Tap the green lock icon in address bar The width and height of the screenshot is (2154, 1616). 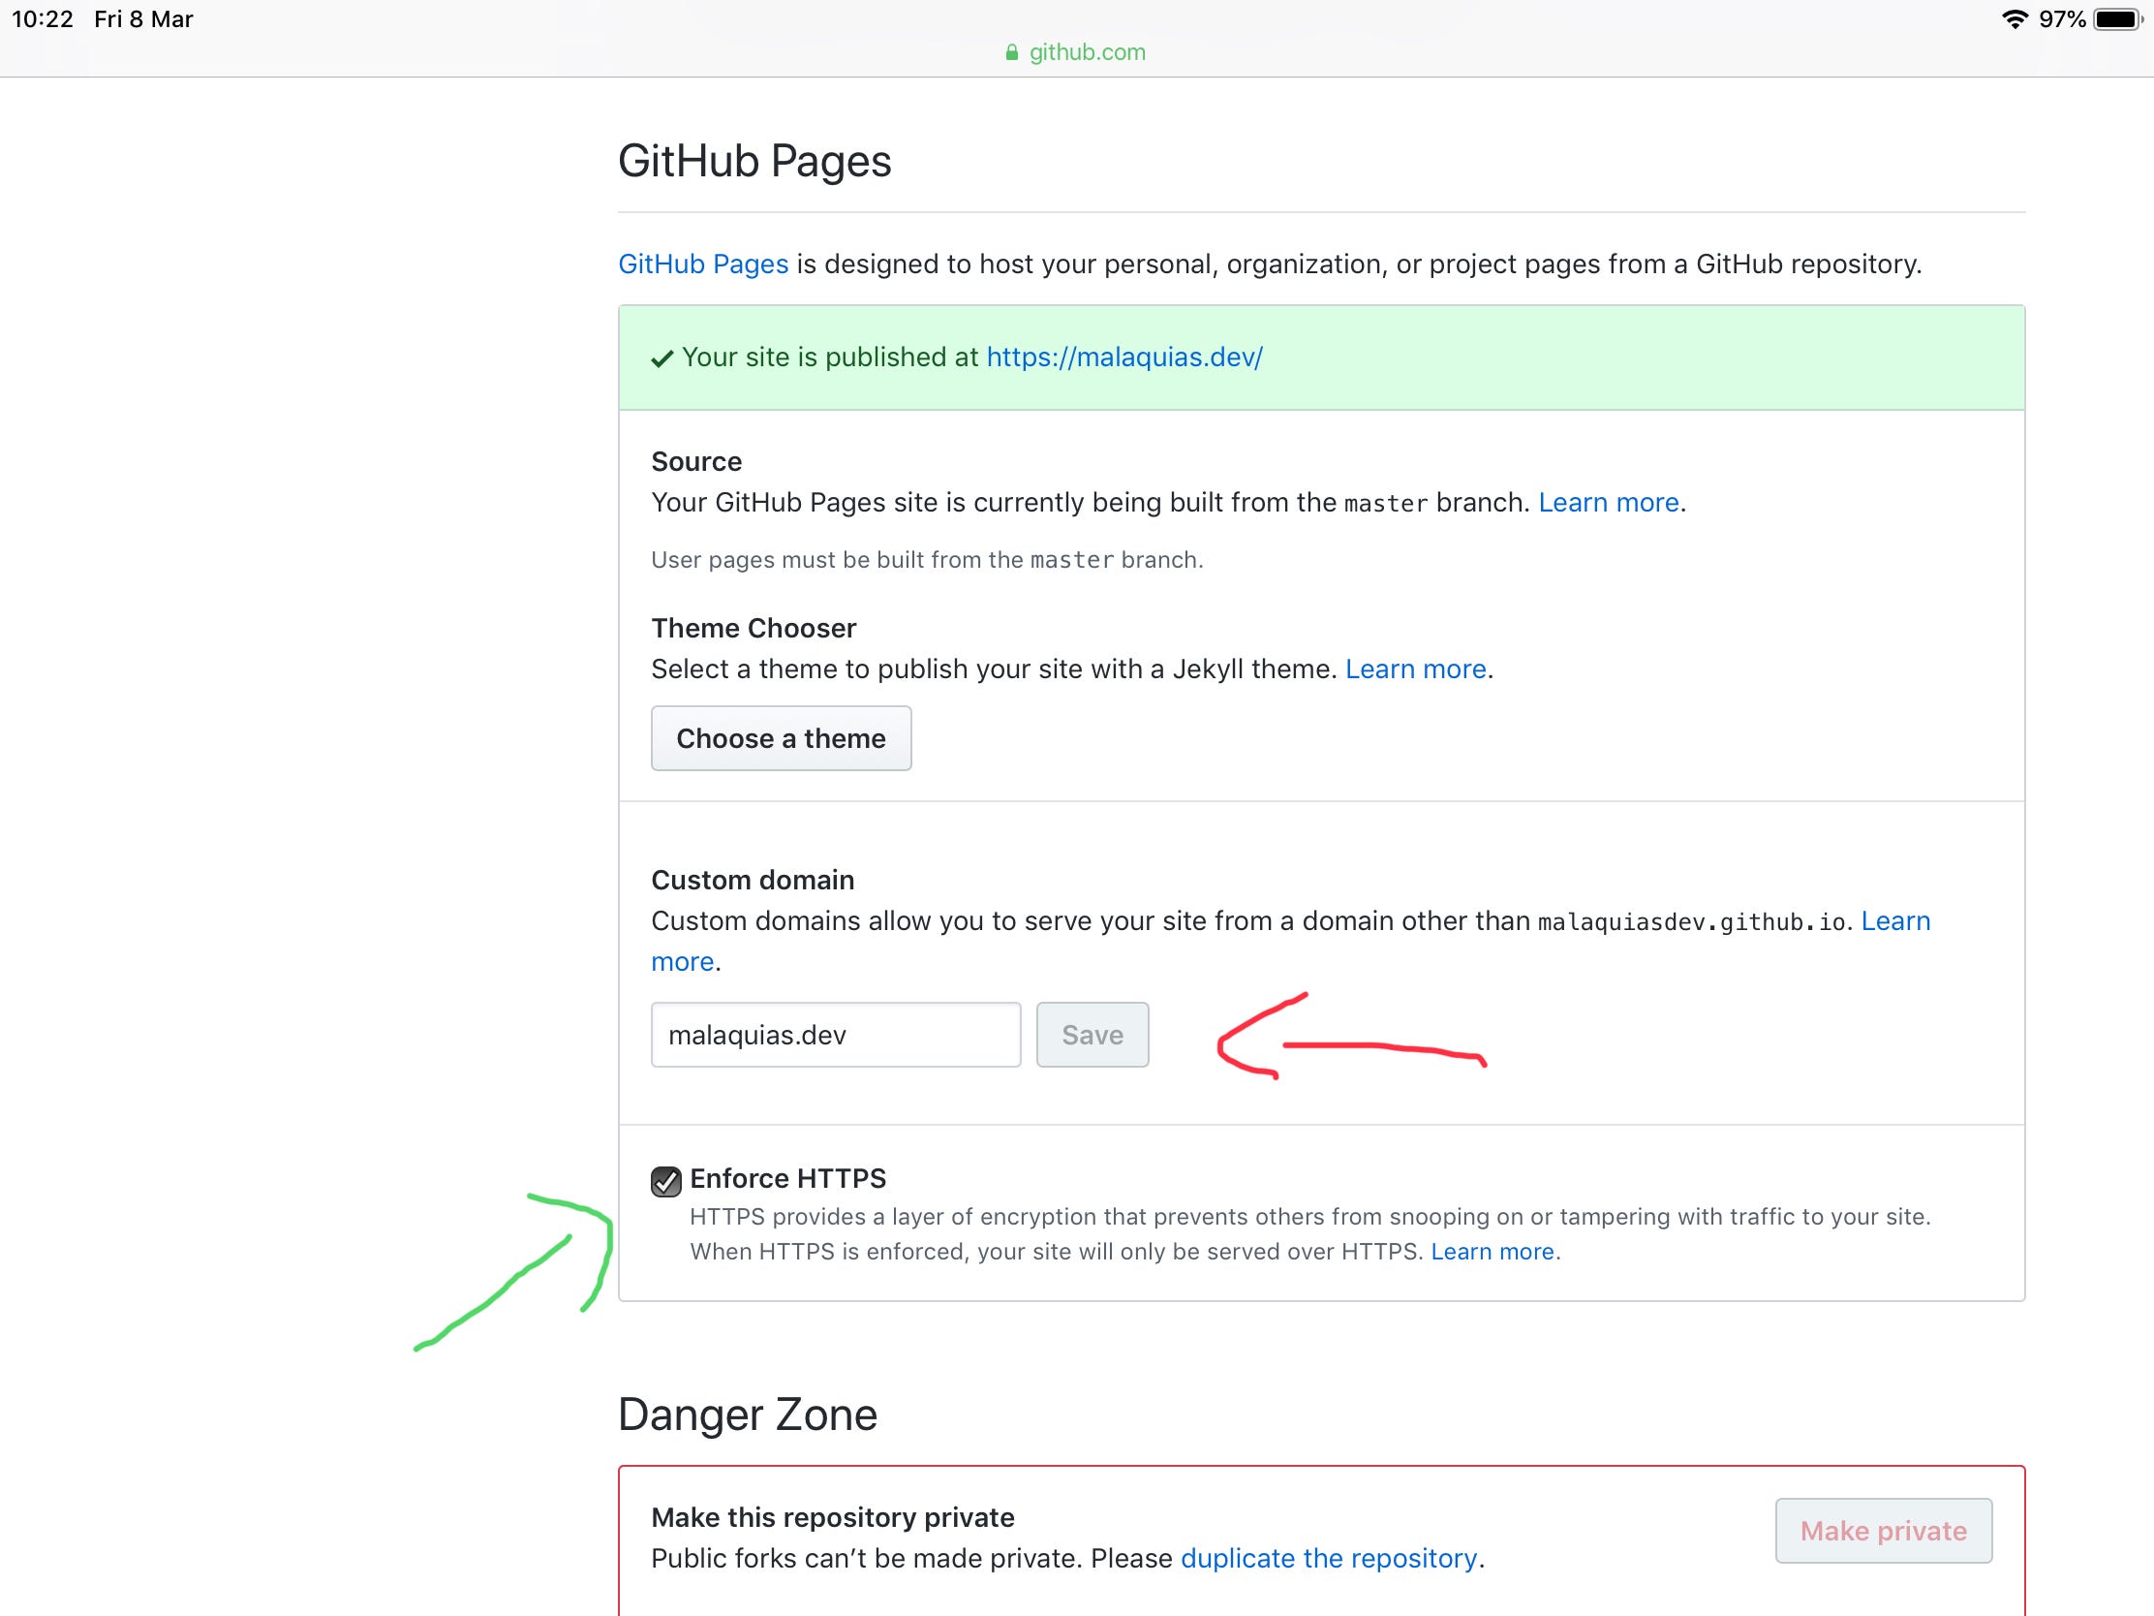[1012, 52]
